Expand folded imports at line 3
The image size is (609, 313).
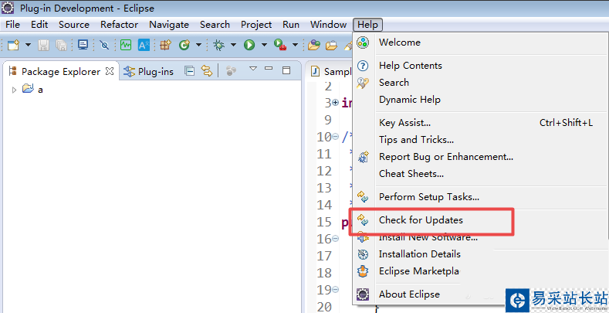point(336,103)
